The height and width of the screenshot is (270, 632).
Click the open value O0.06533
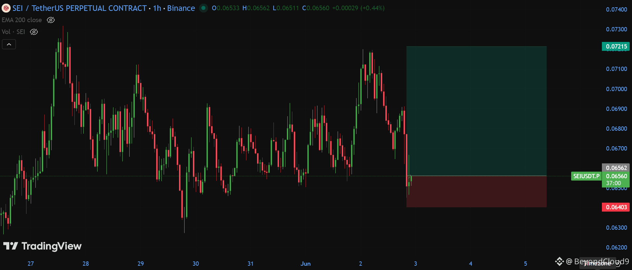click(226, 8)
